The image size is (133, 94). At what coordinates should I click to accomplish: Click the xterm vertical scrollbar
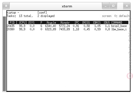coord(4,54)
